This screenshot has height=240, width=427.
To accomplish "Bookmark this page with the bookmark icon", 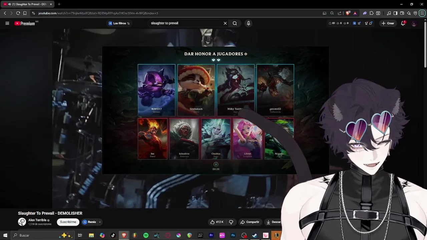I will click(x=25, y=13).
